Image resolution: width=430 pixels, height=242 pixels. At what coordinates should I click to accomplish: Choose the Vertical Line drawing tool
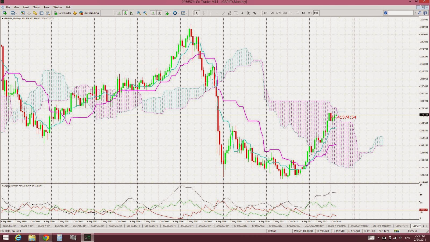[211, 13]
